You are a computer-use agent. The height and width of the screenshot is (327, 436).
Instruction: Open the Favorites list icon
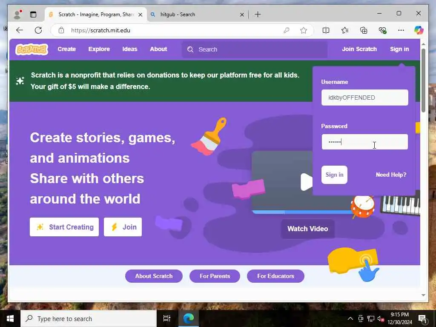(x=345, y=30)
